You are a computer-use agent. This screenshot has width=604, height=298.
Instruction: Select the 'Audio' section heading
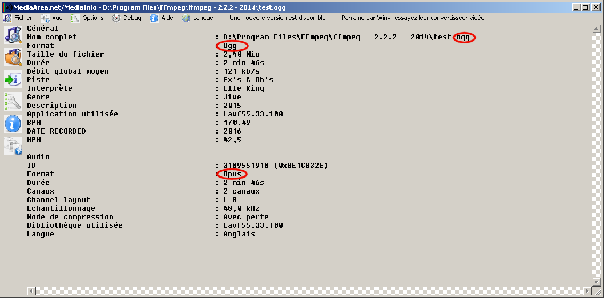(x=38, y=157)
